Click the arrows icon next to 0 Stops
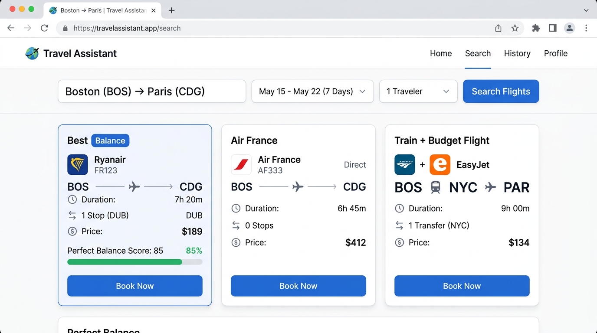 (236, 225)
